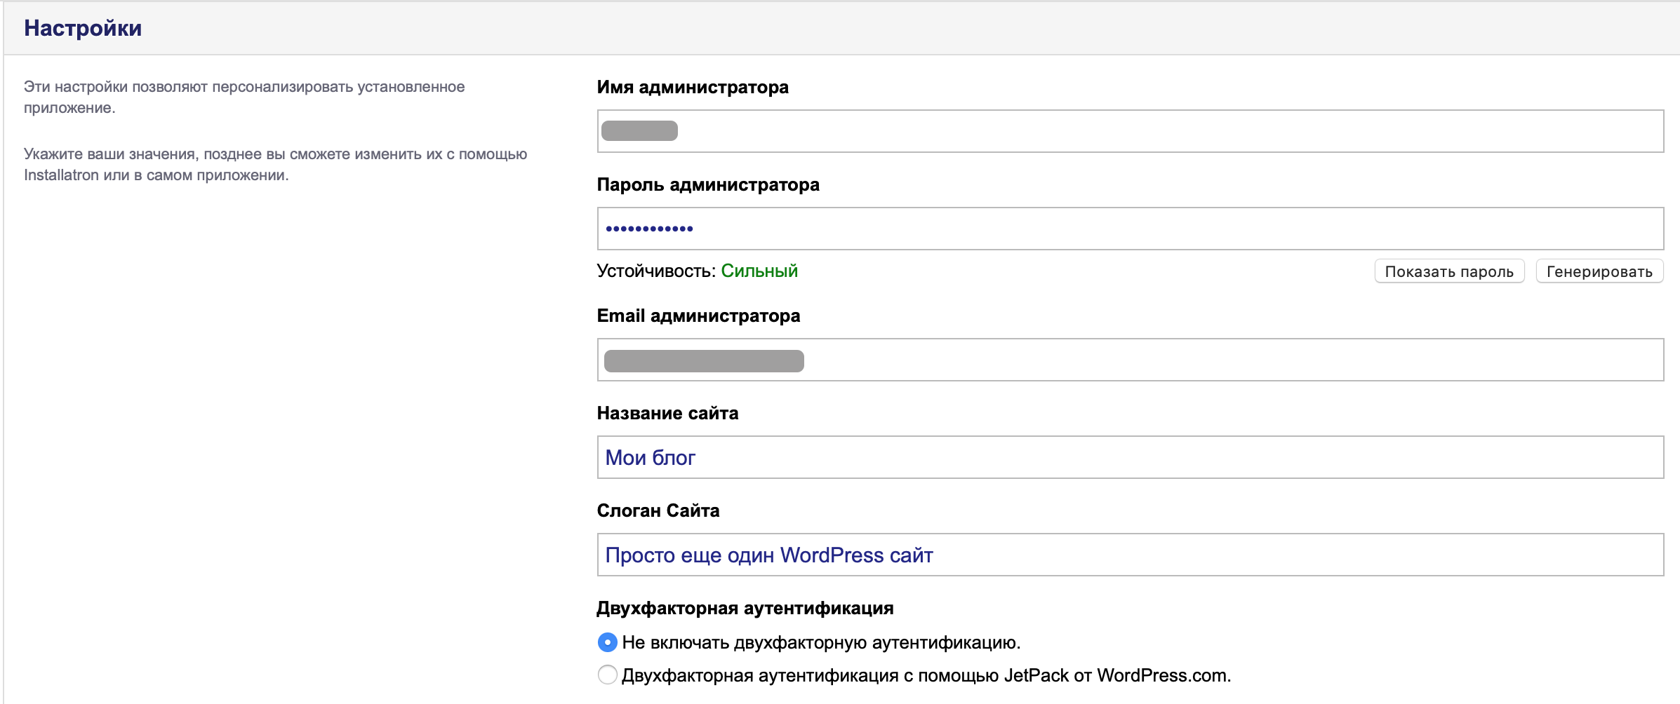Enable two-factor authentication via JetPack radio

coord(607,675)
